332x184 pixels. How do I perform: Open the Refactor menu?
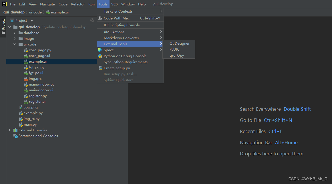tap(78, 4)
